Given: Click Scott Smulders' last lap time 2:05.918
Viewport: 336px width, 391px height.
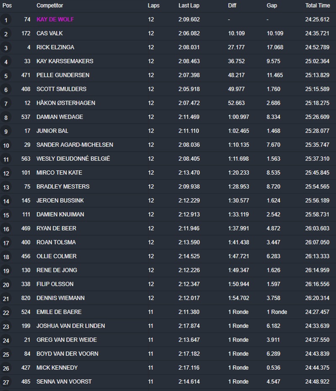Looking at the screenshot, I should click(x=189, y=89).
